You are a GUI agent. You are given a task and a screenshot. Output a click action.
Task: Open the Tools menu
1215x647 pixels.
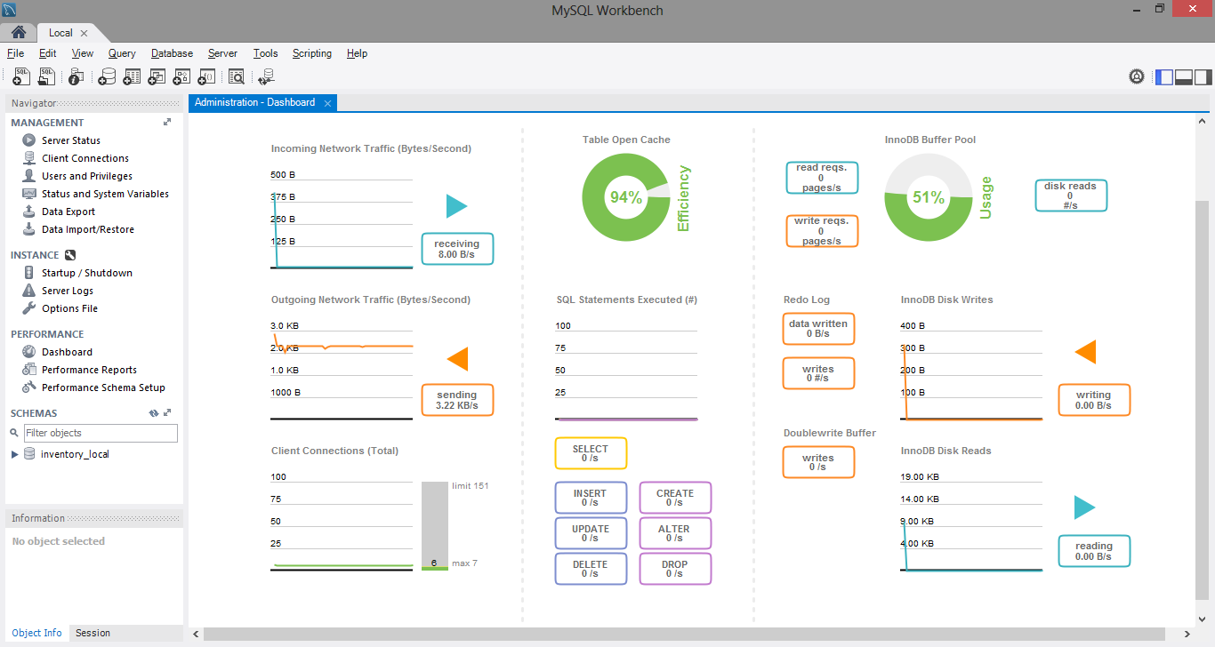click(265, 53)
